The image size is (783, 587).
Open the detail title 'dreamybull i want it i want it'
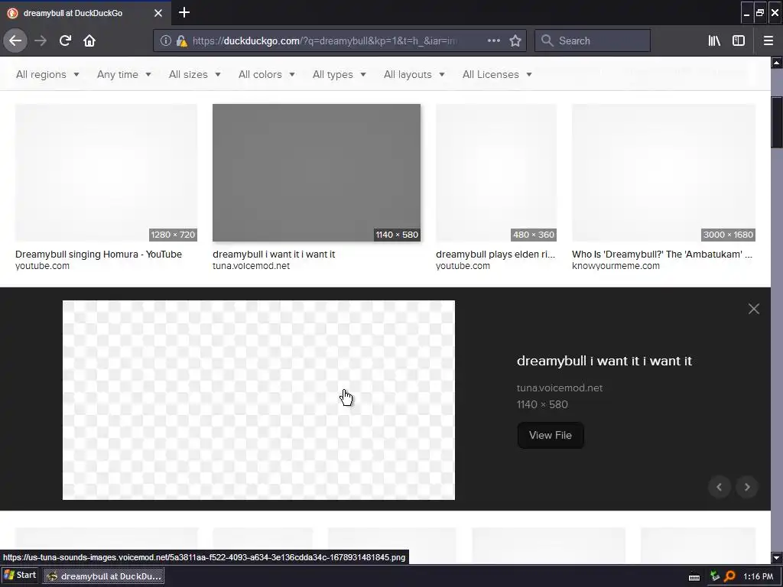[x=604, y=361]
